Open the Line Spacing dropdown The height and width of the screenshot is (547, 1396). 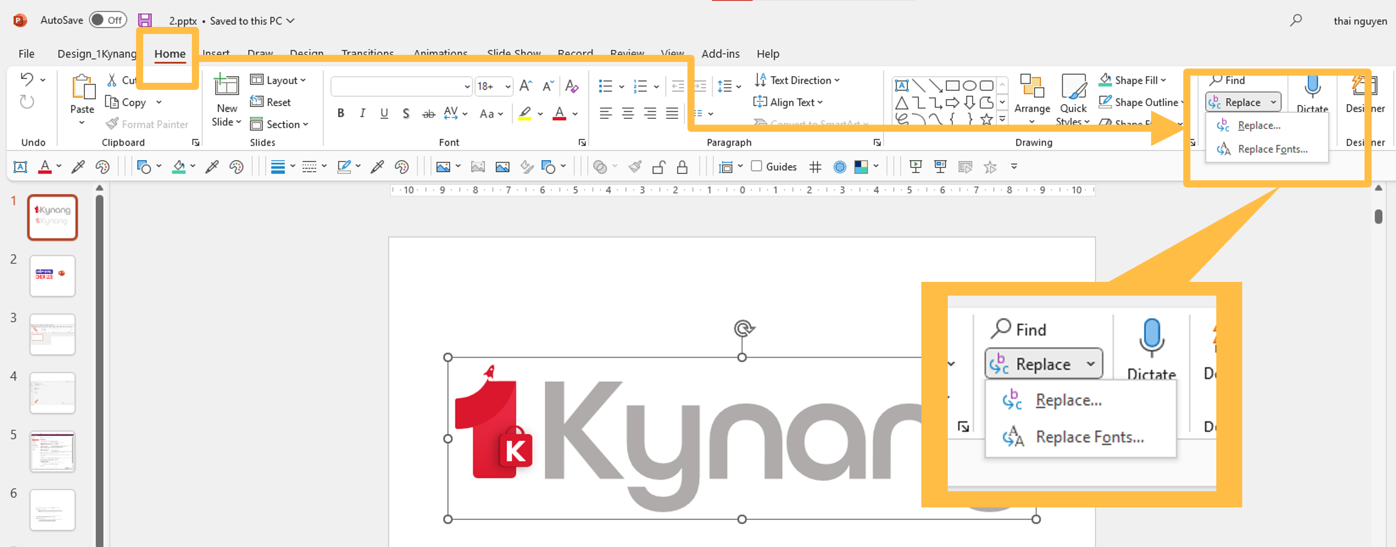729,86
